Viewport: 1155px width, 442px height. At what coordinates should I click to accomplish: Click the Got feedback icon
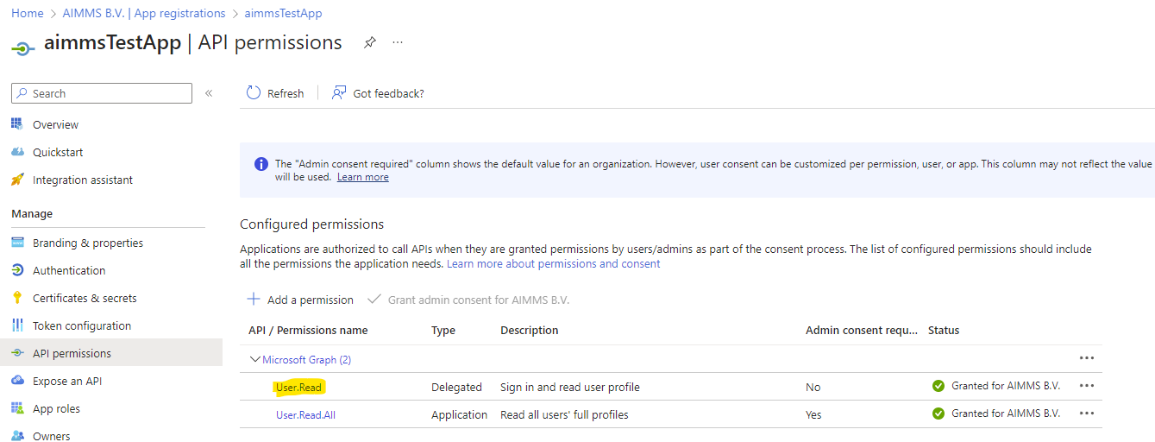click(339, 93)
